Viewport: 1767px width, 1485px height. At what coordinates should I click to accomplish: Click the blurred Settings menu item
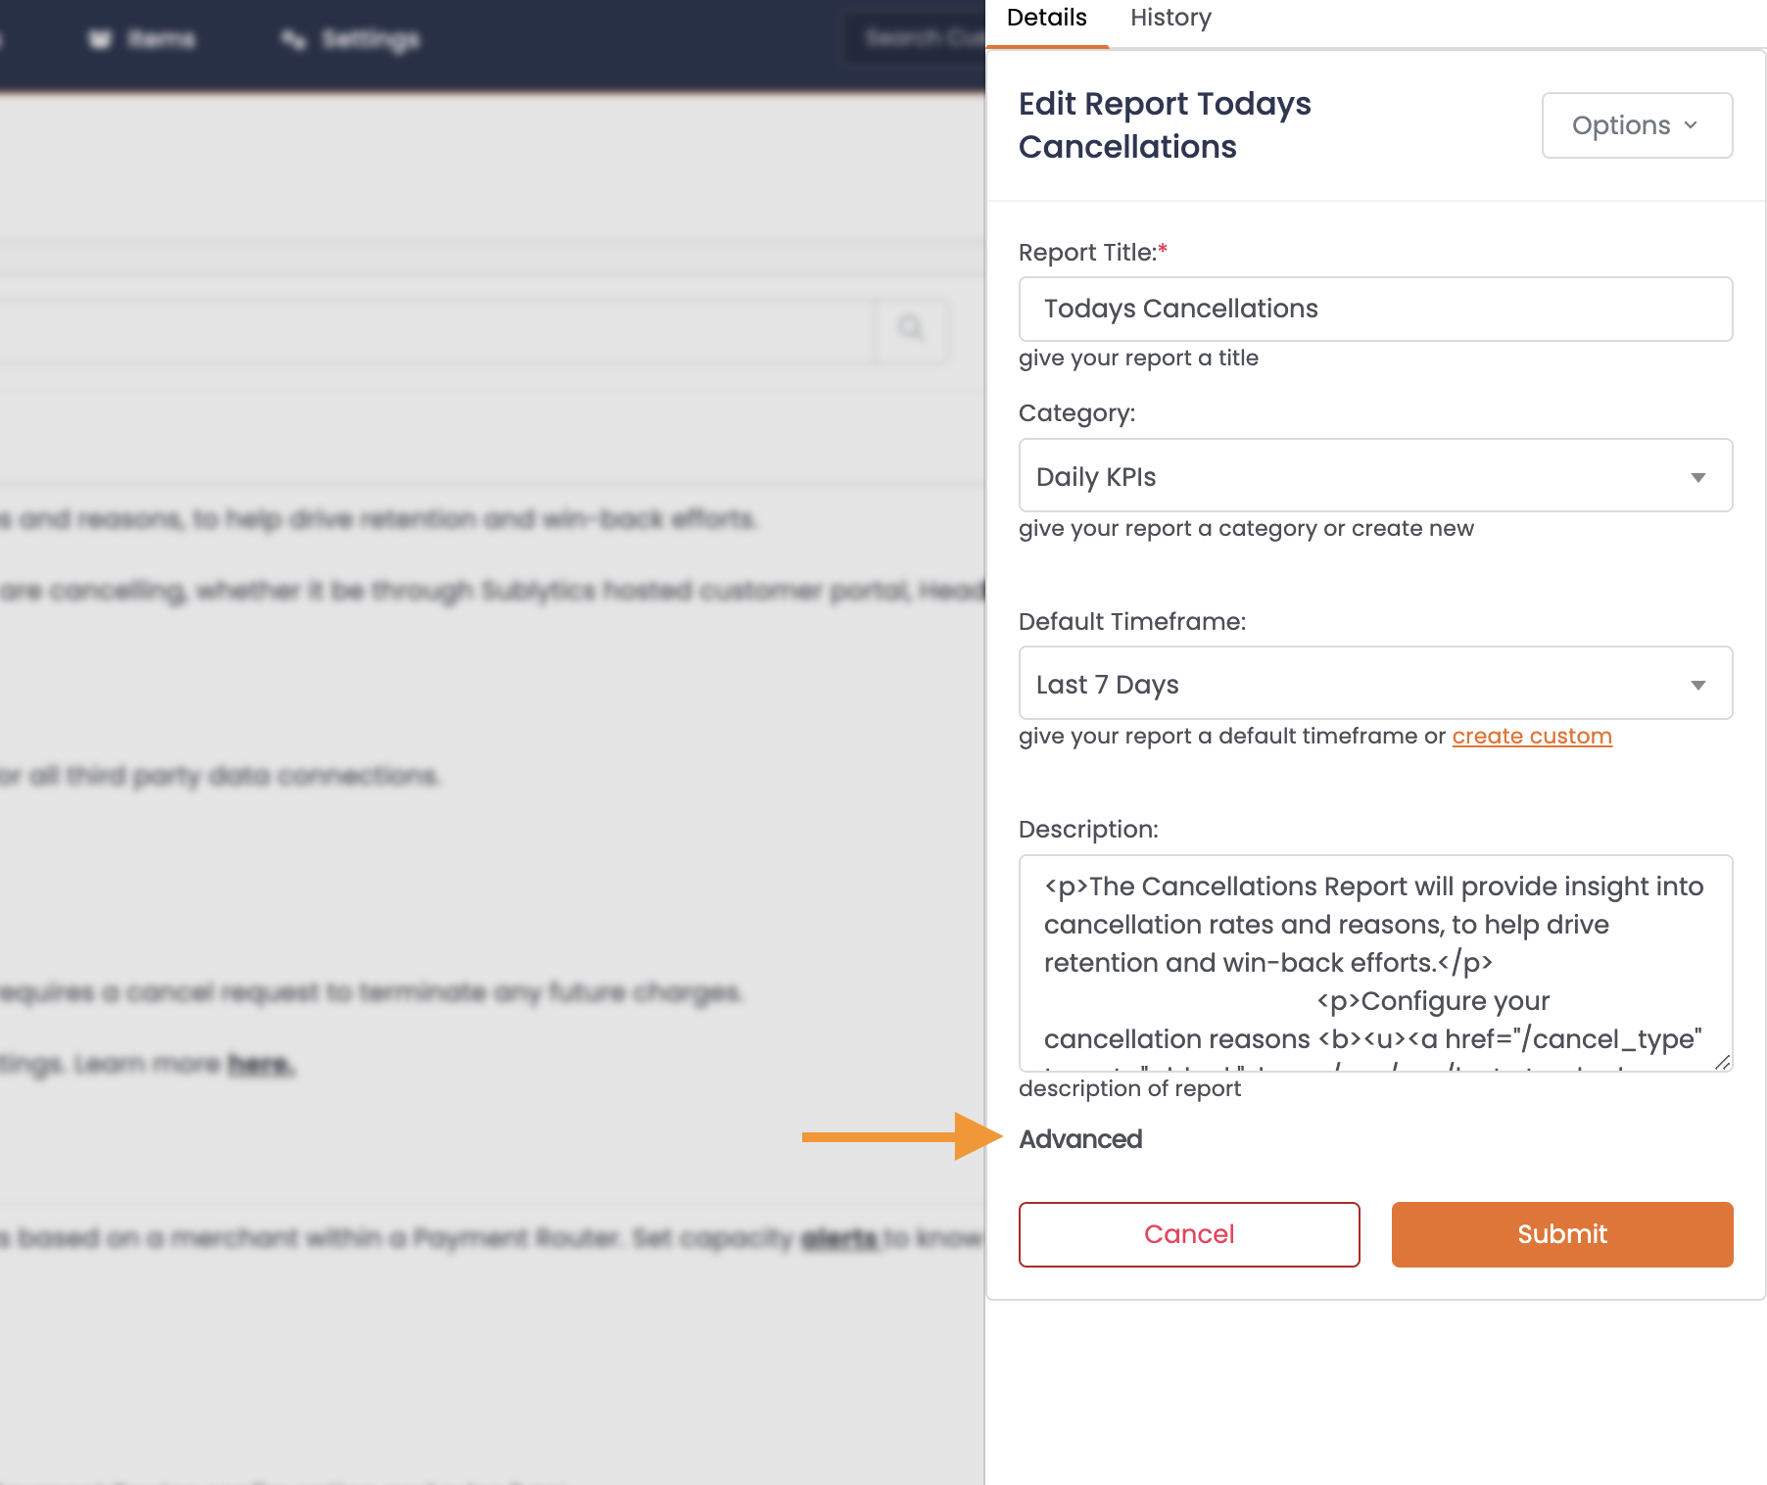pos(352,39)
